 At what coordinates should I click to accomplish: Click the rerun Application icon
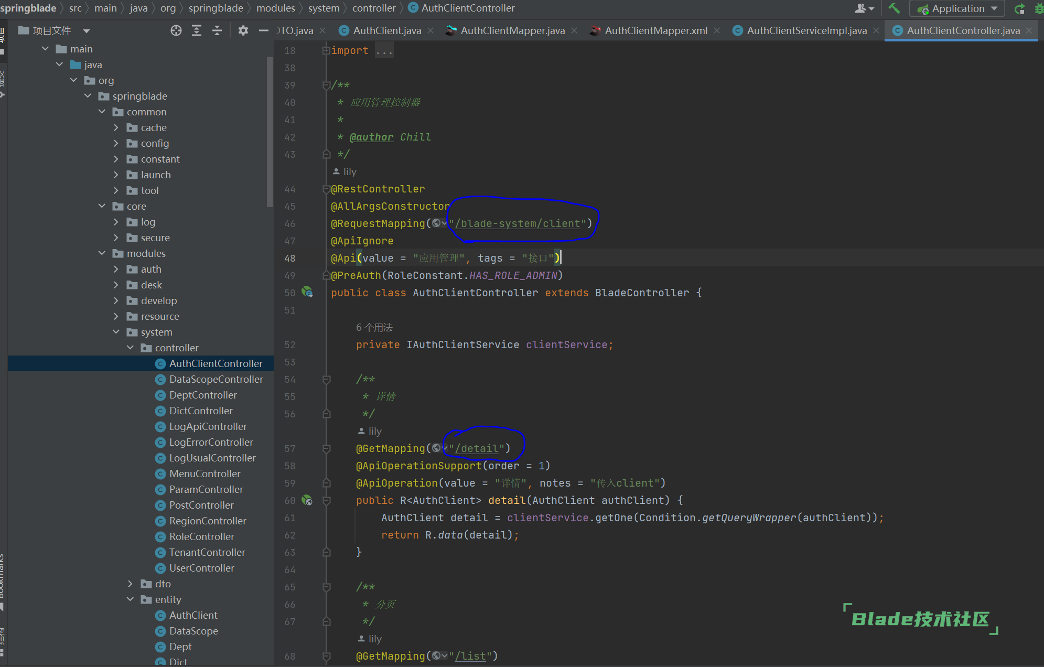pyautogui.click(x=1019, y=8)
